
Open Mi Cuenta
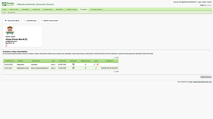[208, 5]
